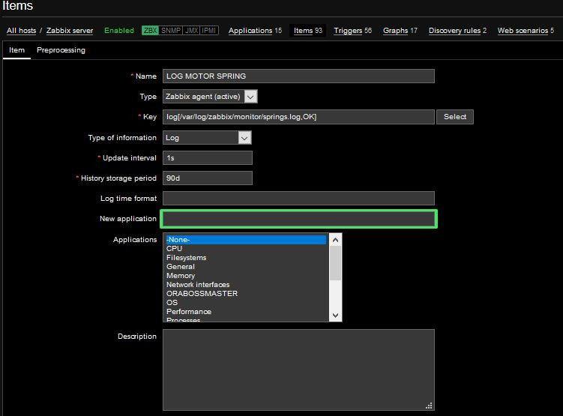
Task: Select the Item tab
Action: 16,50
